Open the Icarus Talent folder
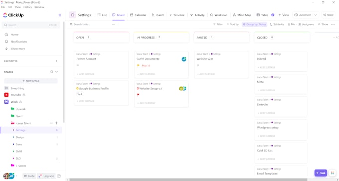The height and width of the screenshot is (181, 339). pos(23,123)
